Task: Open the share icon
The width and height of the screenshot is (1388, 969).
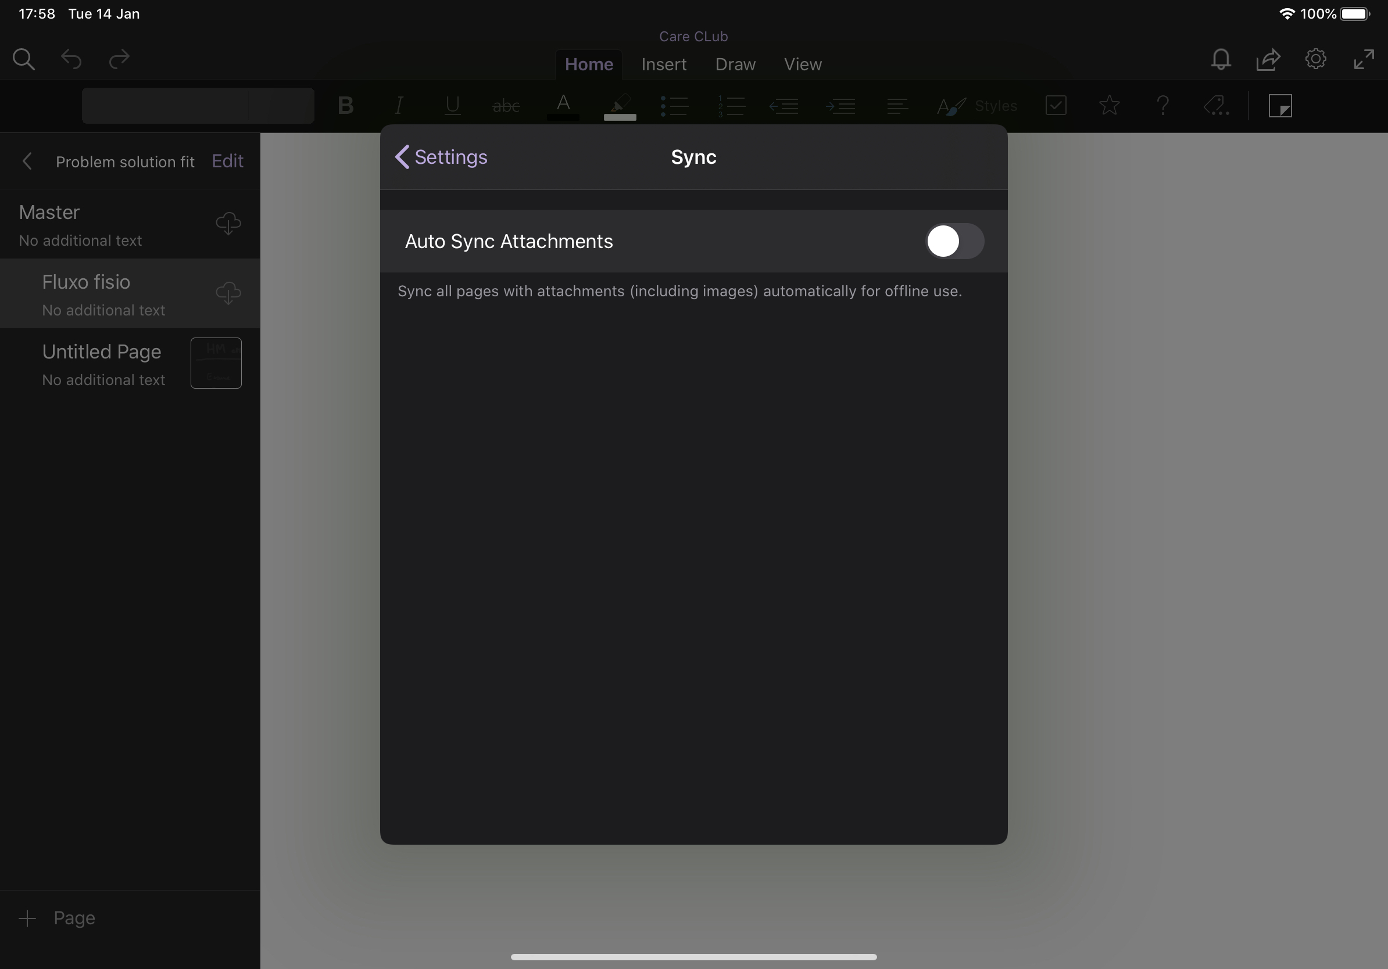Action: [x=1268, y=59]
